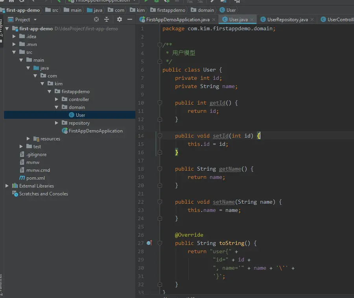Click the collapse all icon in Project panel
The height and width of the screenshot is (298, 354).
(107, 19)
